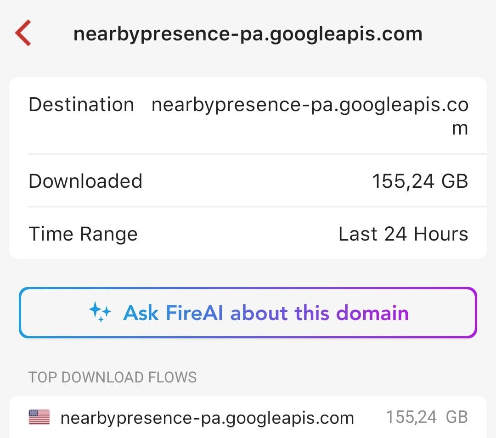Change the Last 24 Hours time range
Screen dimensions: 496x438
click(x=403, y=234)
